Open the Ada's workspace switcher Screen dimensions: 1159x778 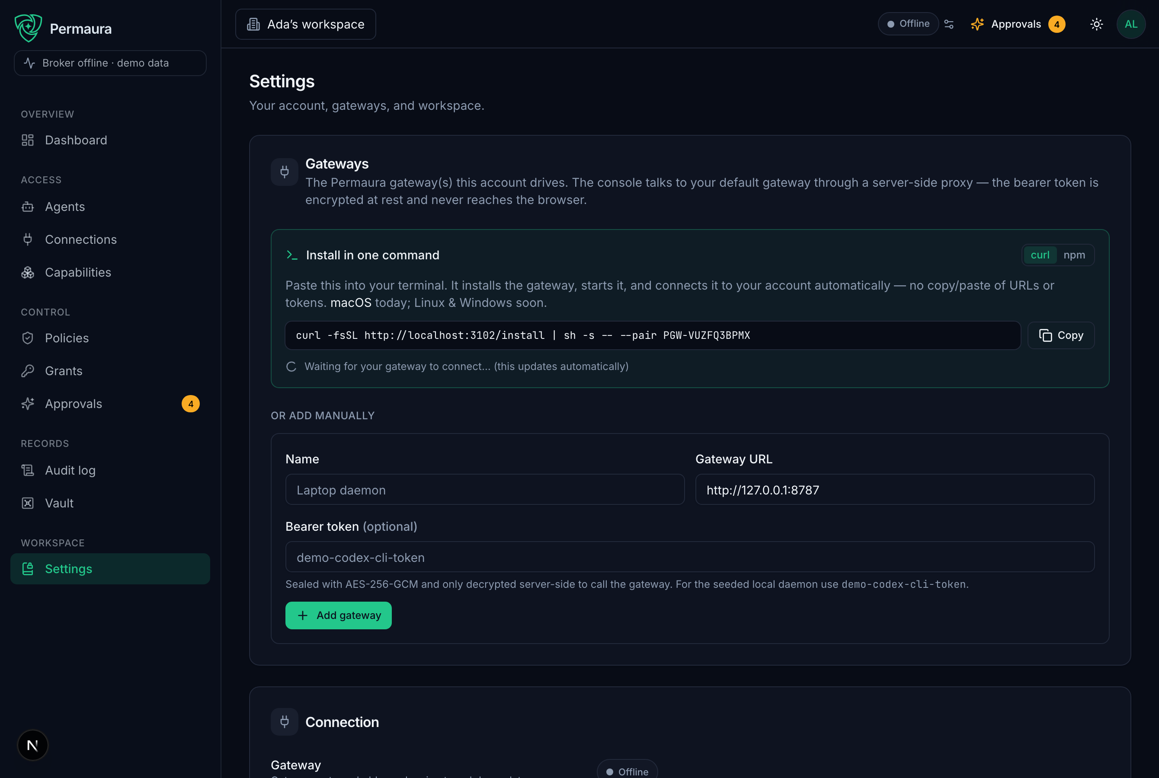306,24
